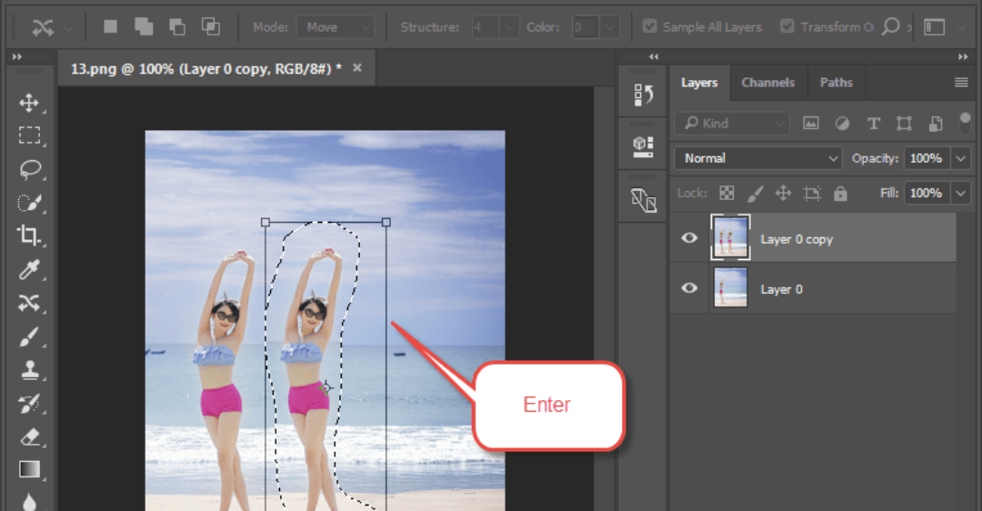The height and width of the screenshot is (511, 982).
Task: Select the History Brush tool
Action: point(29,404)
